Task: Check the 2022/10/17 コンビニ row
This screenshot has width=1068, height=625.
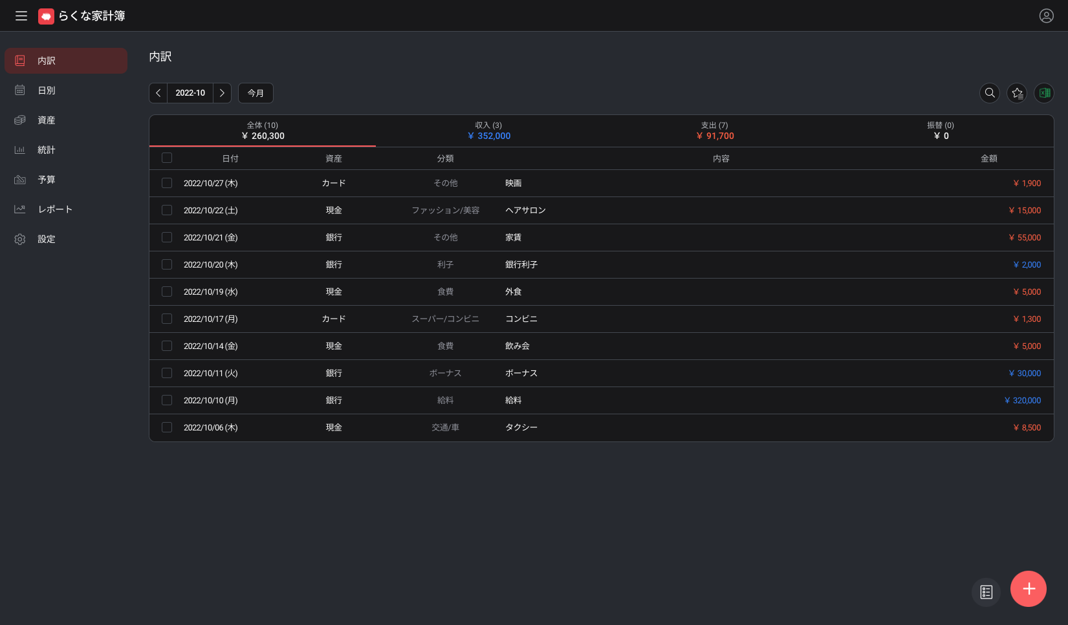Action: (167, 319)
